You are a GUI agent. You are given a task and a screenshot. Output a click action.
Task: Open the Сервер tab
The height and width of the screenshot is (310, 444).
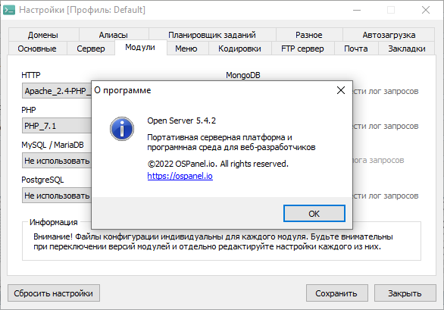pos(91,49)
